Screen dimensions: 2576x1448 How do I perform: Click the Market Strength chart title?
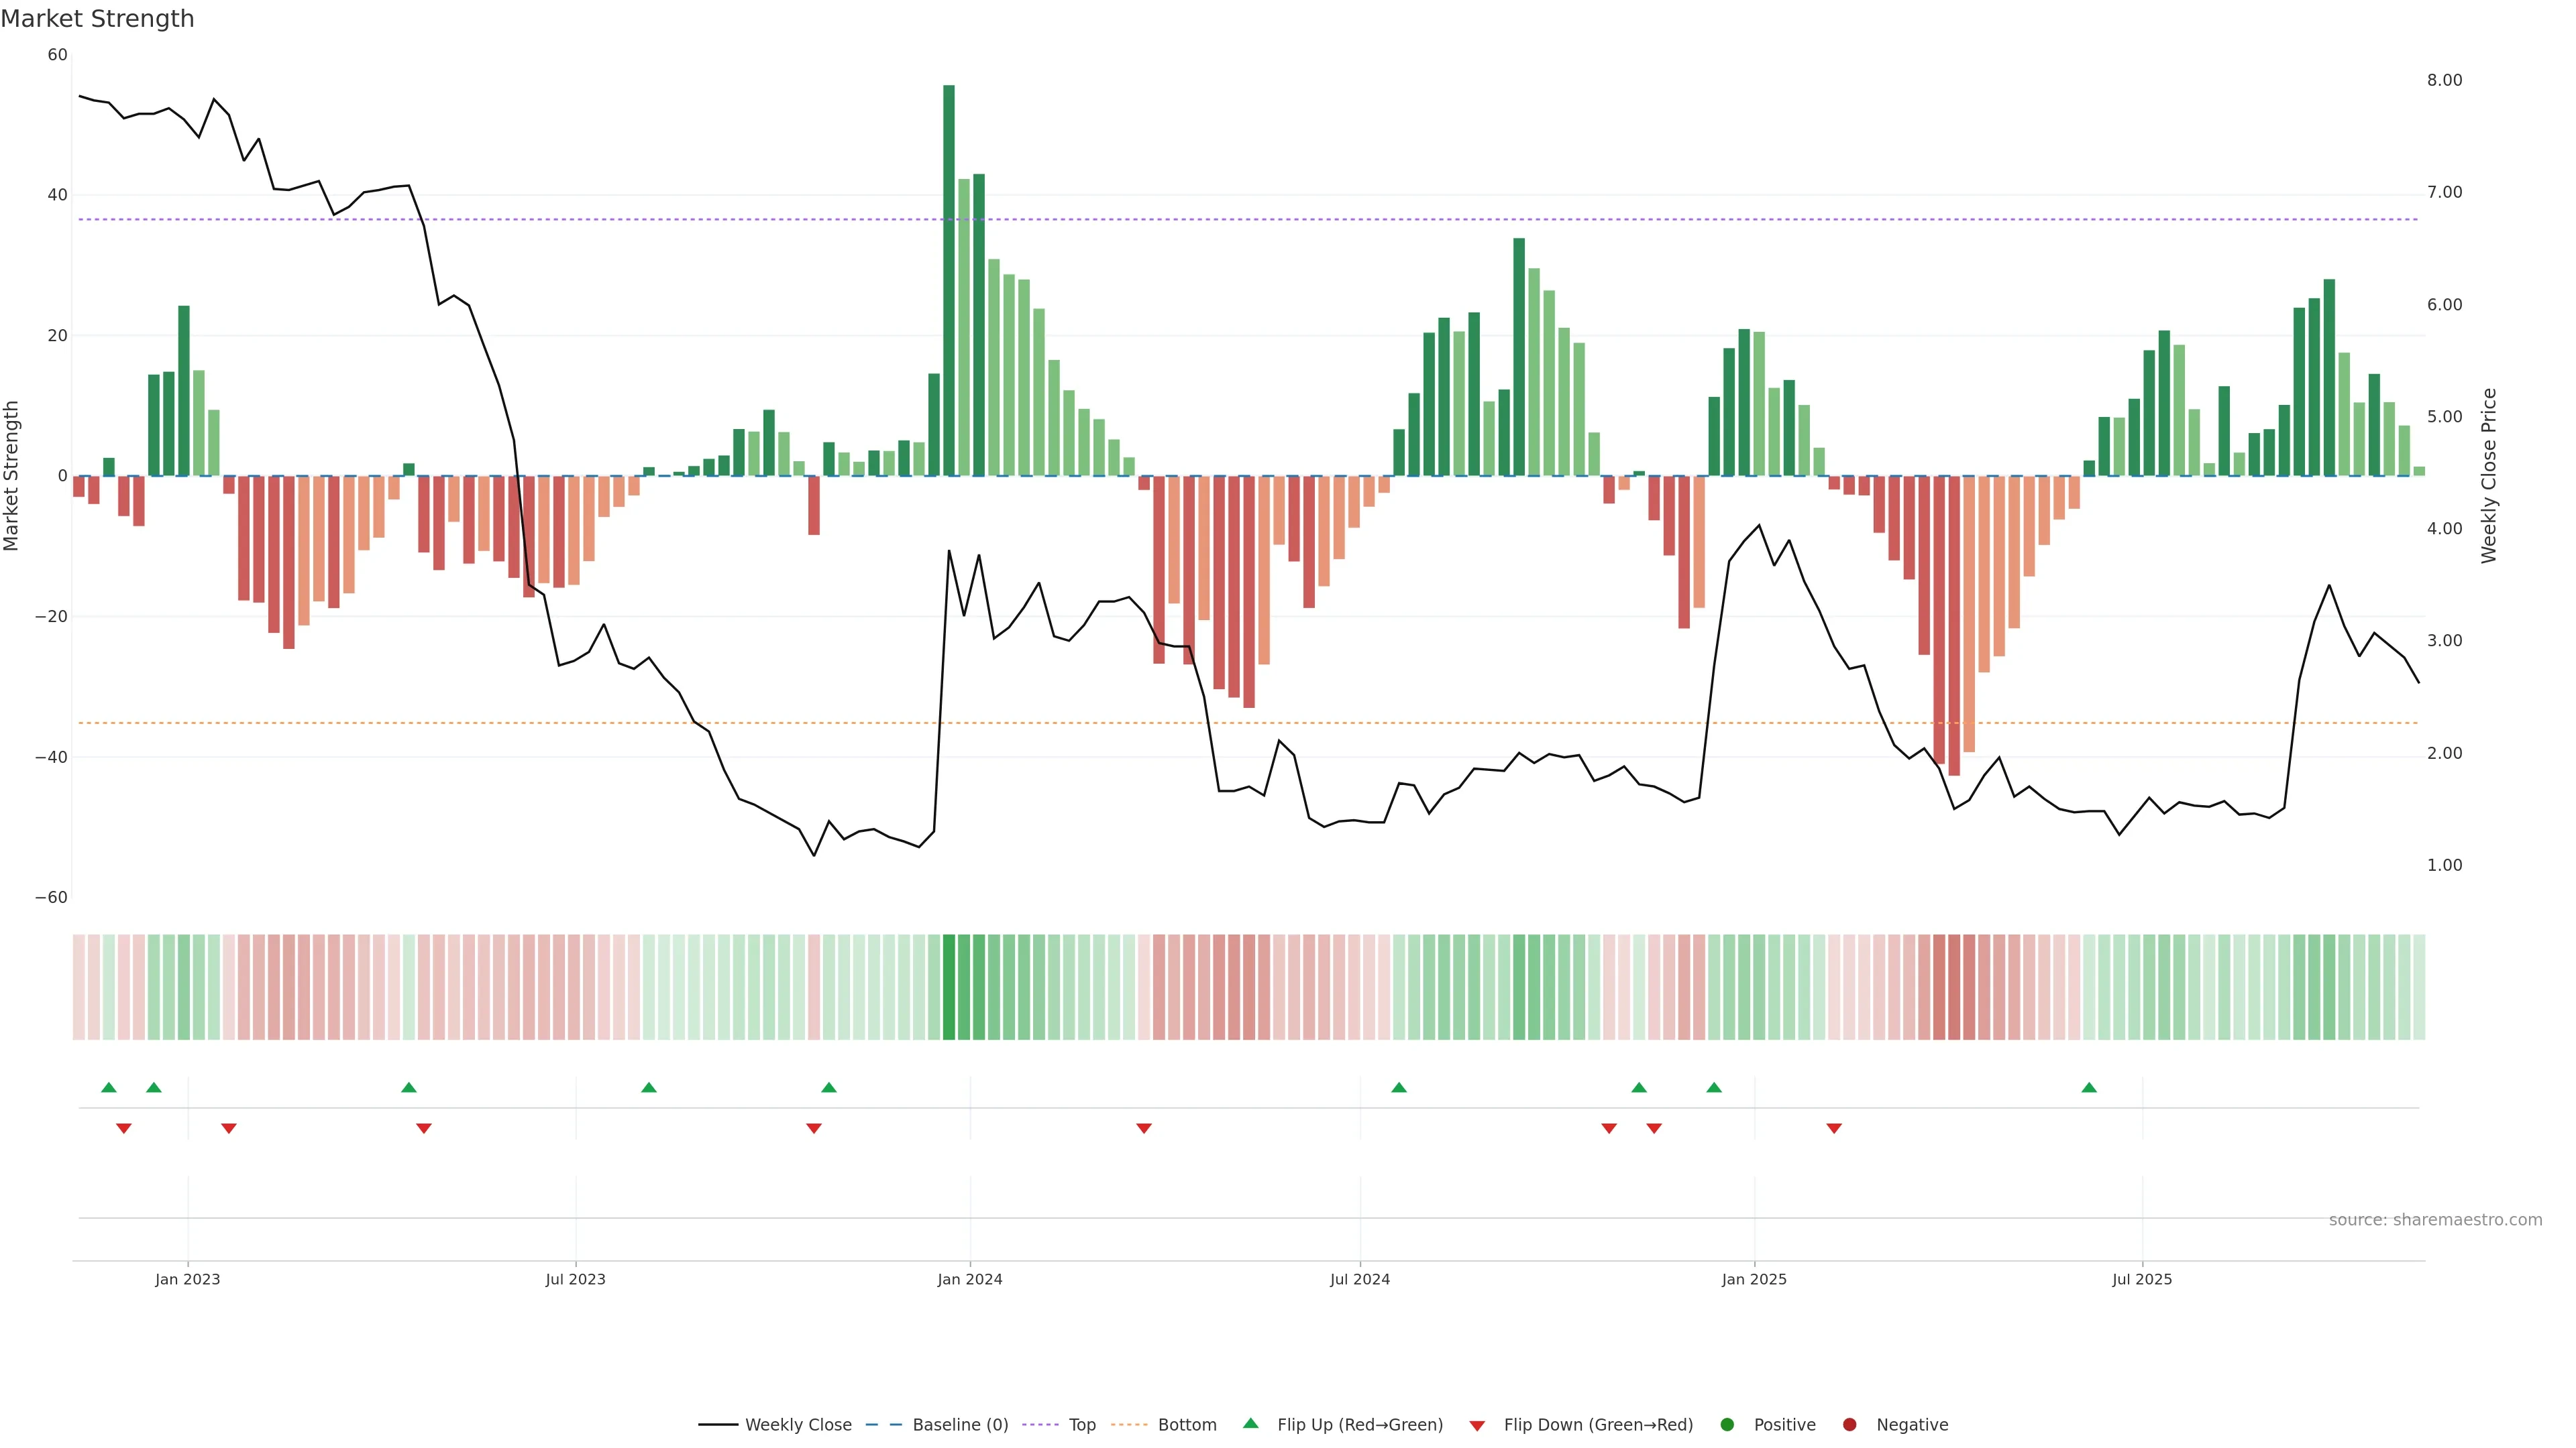coord(97,19)
